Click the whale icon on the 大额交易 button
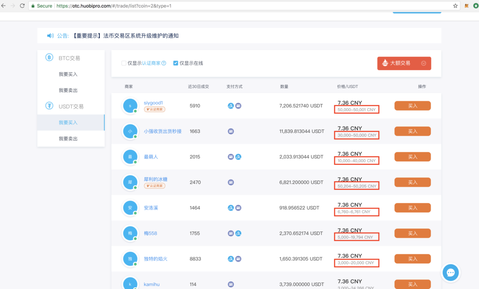The image size is (479, 289). coord(384,63)
